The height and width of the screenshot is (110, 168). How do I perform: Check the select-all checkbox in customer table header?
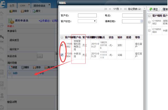point(62,37)
